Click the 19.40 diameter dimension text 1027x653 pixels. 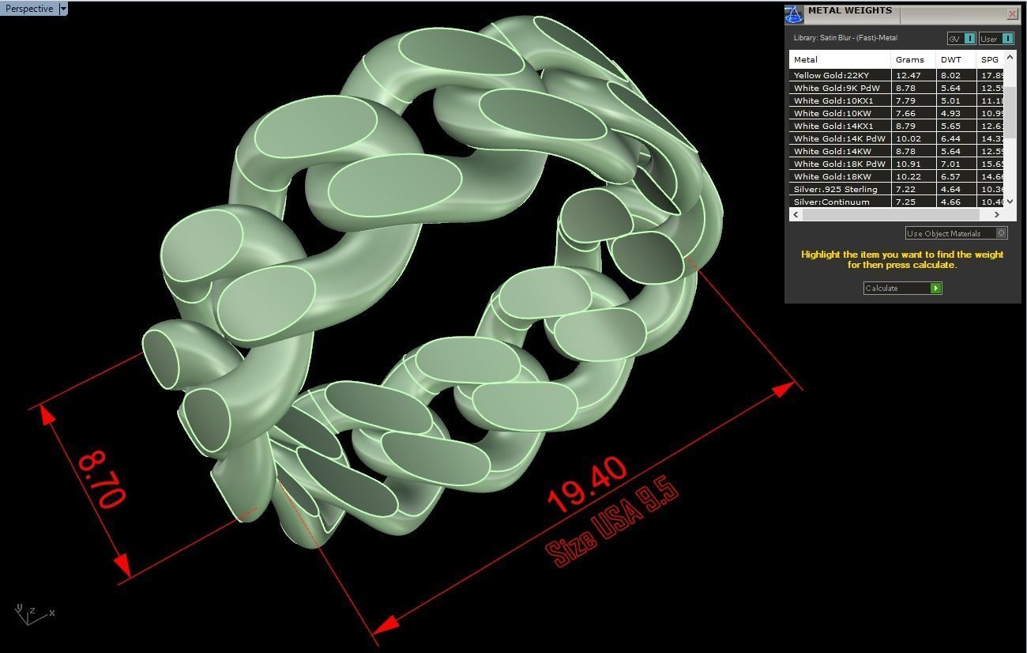pos(586,485)
